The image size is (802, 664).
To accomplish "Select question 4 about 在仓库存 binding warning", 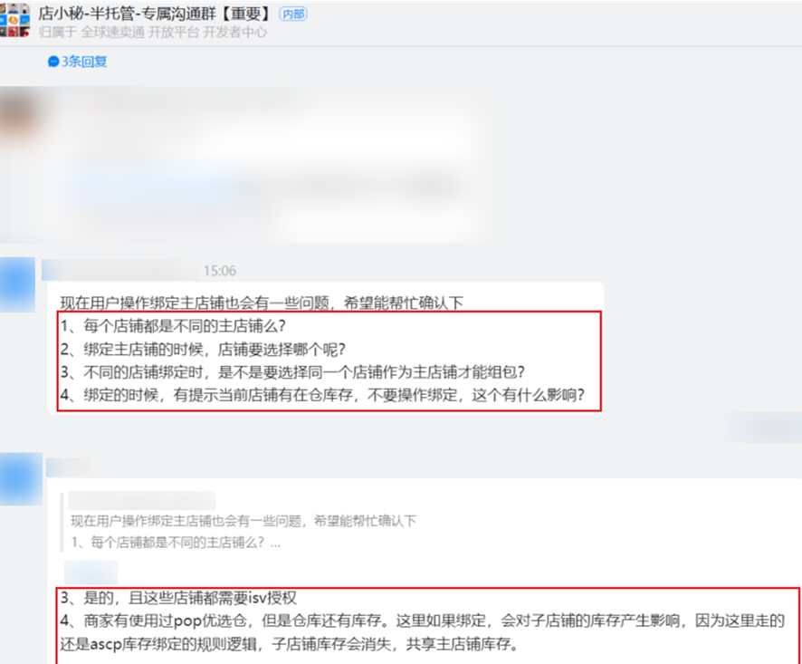I will [322, 395].
